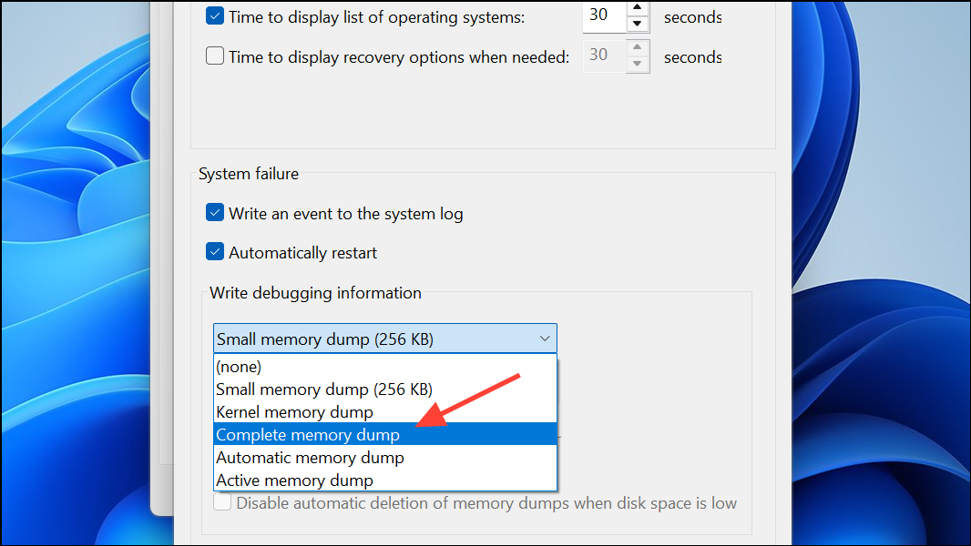The image size is (971, 546).
Task: Click the grayed-out recovery seconds field
Action: [604, 56]
